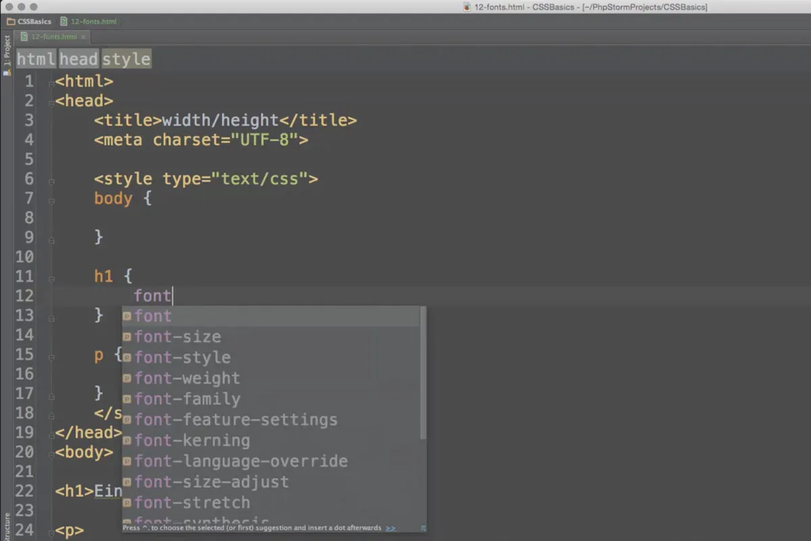Click the '>>' next tip link
Viewport: 811px width, 541px height.
coord(391,528)
